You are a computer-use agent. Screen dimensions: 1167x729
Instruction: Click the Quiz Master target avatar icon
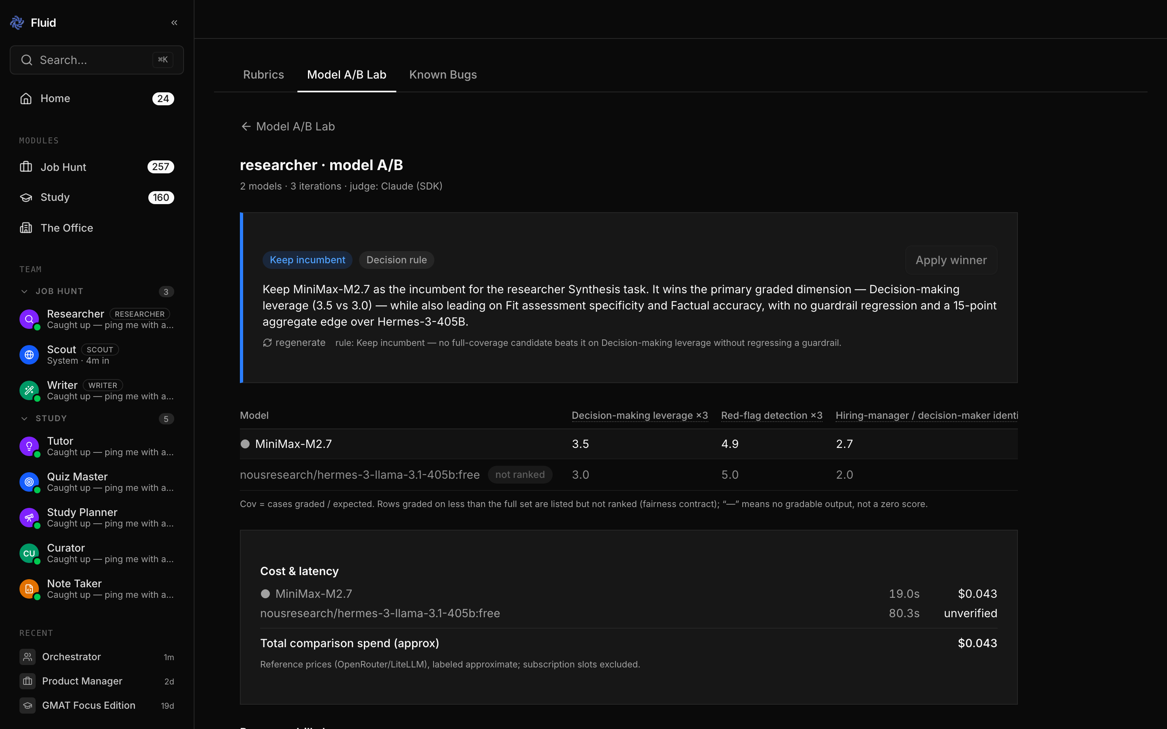click(29, 482)
